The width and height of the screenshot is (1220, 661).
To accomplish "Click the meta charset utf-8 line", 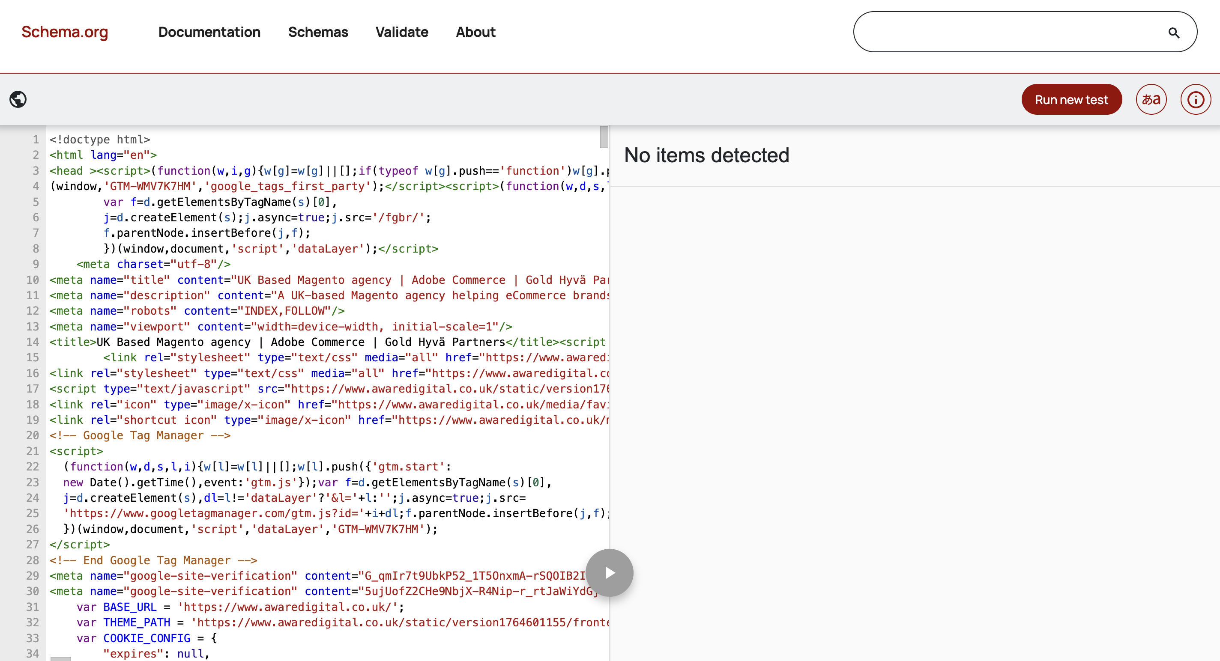I will coord(153,264).
